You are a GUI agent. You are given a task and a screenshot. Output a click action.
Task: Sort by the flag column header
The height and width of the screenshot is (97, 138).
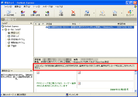43,24
